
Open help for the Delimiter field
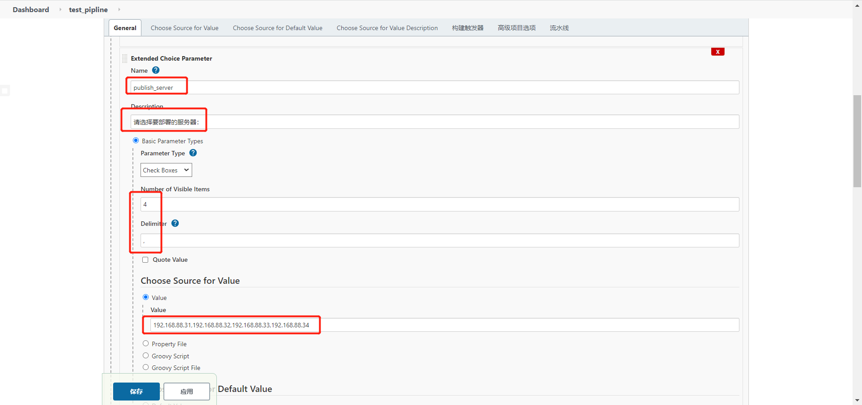175,223
